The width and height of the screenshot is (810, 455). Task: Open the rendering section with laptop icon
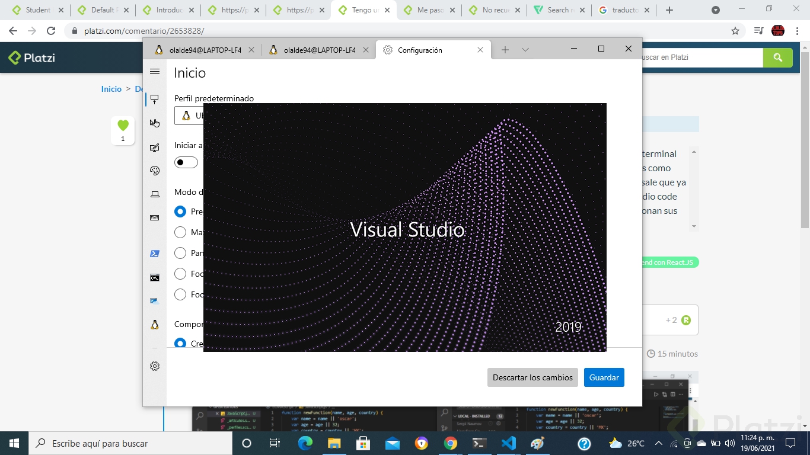[x=155, y=194]
